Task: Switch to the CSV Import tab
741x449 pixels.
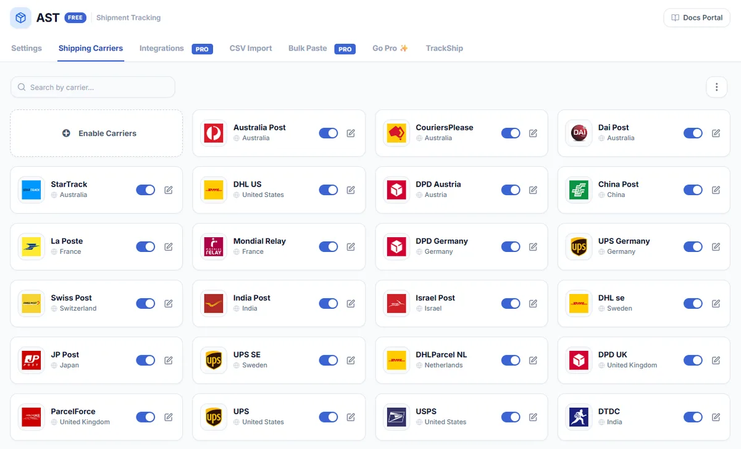Action: click(251, 48)
